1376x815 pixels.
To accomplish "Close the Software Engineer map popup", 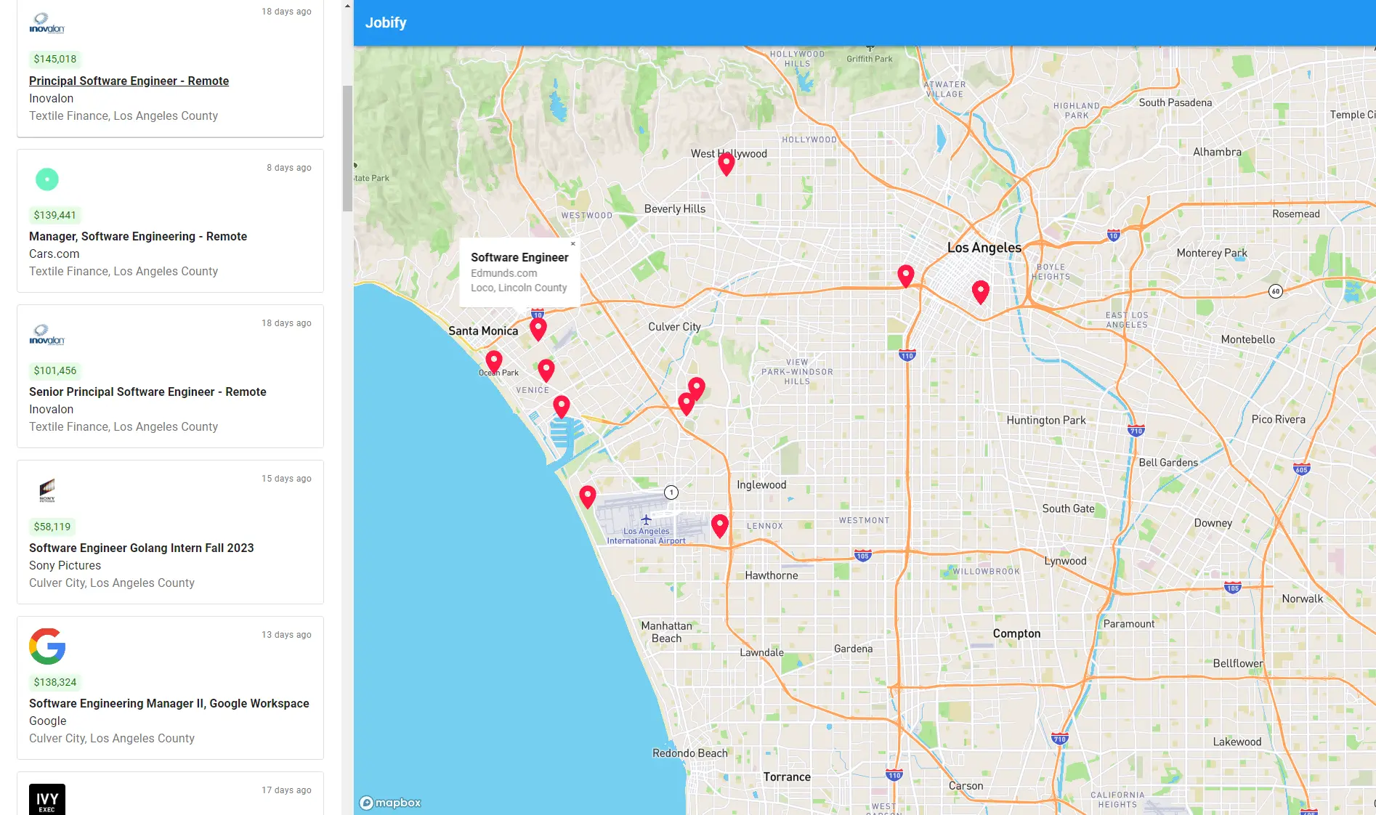I will [x=573, y=244].
